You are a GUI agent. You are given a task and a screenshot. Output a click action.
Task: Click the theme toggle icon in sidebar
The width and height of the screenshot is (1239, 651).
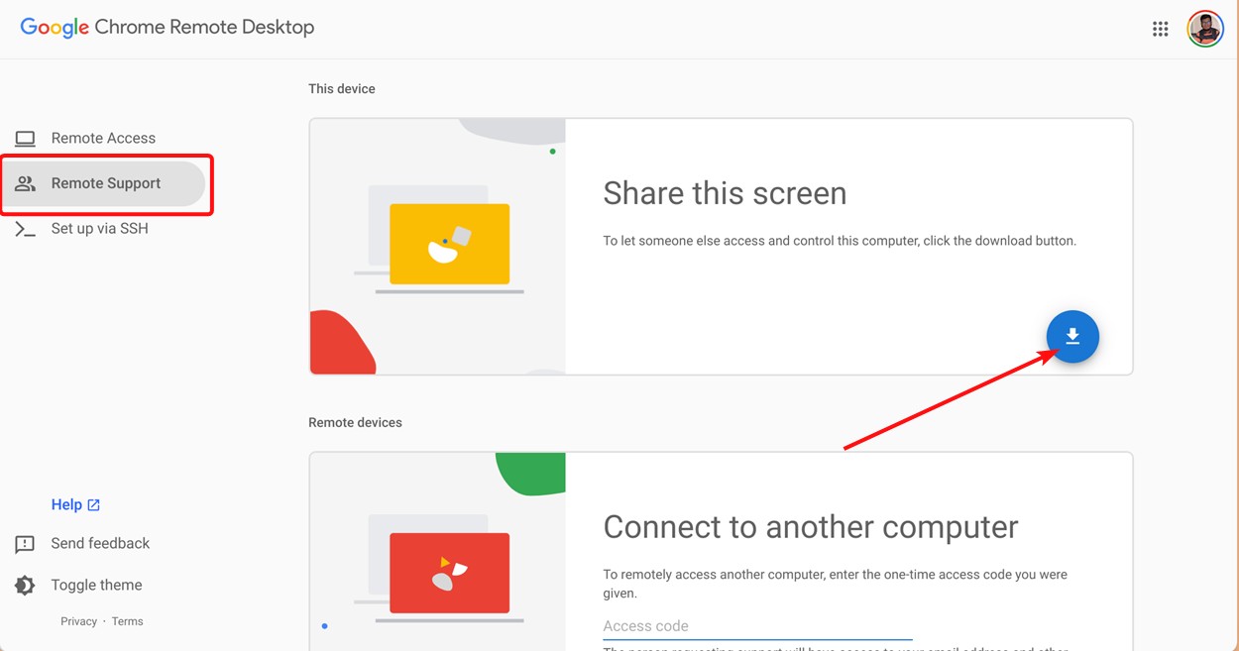point(24,585)
